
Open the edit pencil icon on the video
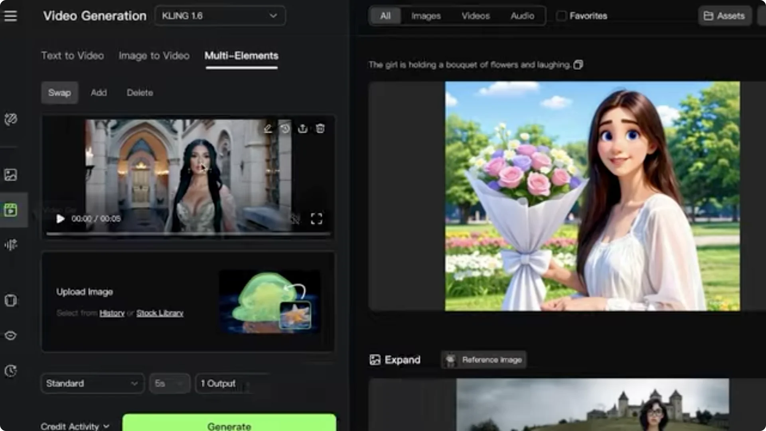(x=267, y=129)
